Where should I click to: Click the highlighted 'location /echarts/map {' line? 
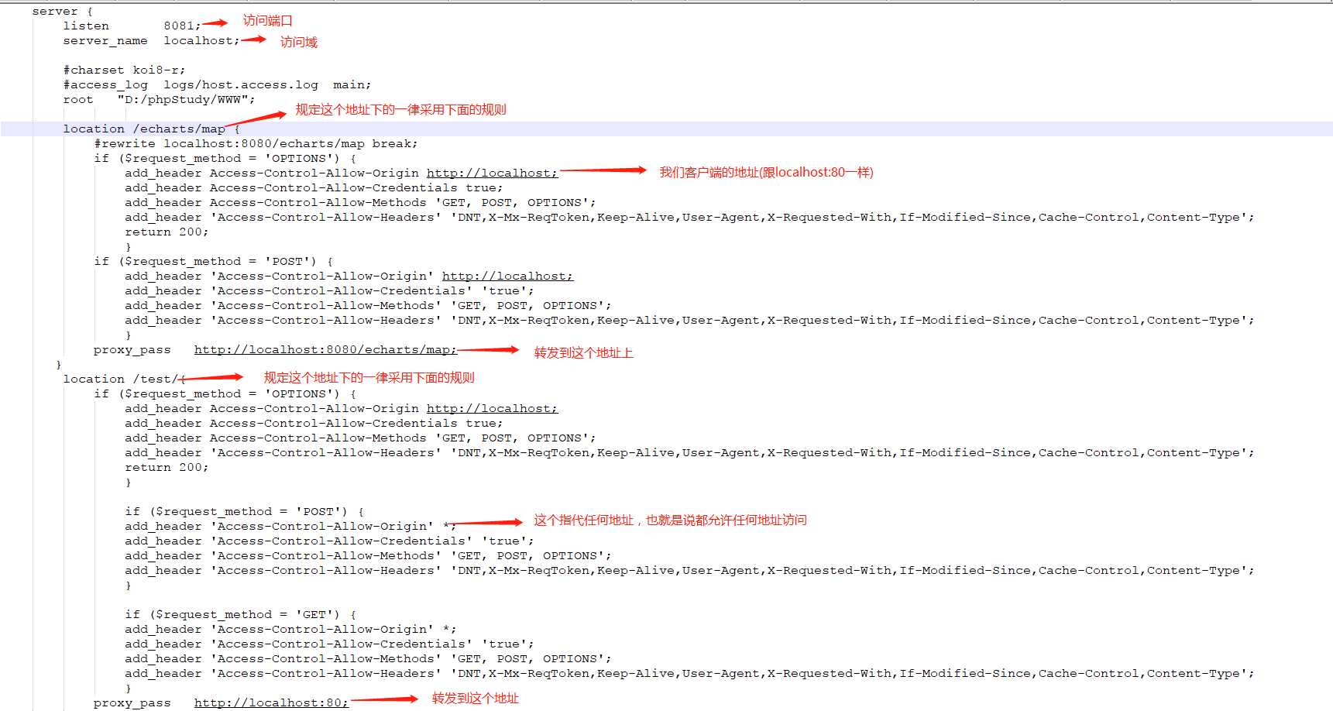point(151,129)
